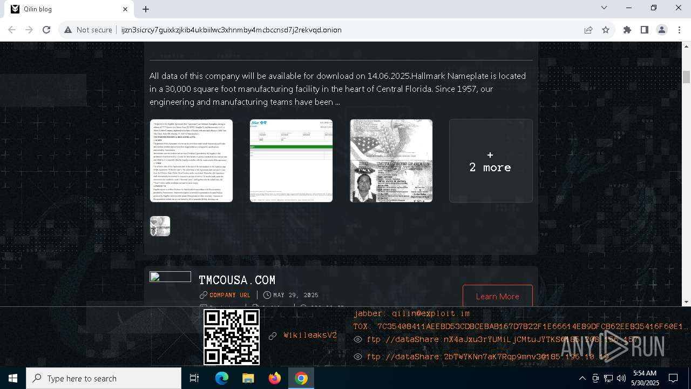Open the Chrome three-dot menu

[679, 30]
